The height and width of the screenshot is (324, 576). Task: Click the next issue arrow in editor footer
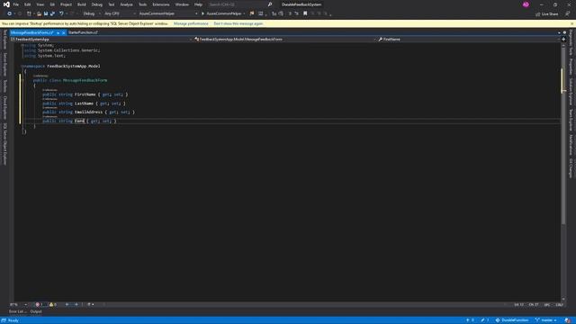coord(76,304)
